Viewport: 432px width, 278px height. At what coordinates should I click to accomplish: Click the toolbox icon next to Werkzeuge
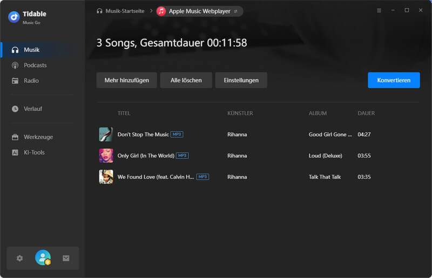point(15,137)
